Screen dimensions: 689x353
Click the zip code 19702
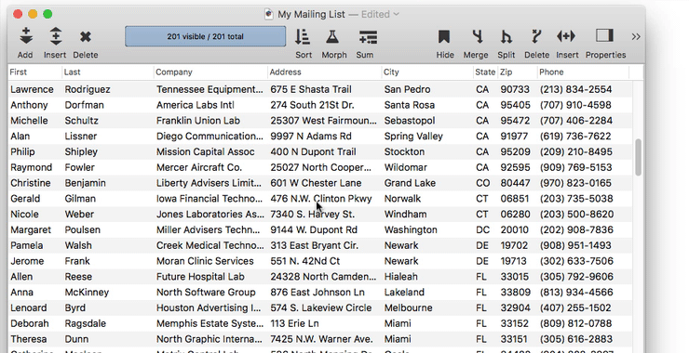515,245
